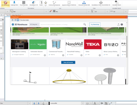Viewport: 137px width, 105px height.
Task: Click the node connector icon in bottom bar
Action: pos(110,103)
